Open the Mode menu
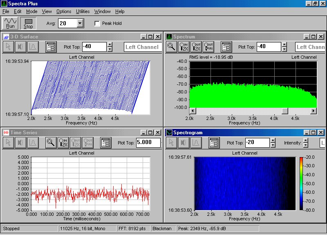 coord(31,11)
